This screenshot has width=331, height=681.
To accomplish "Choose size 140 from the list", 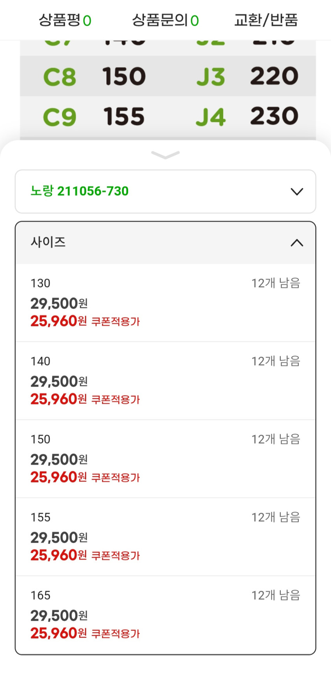I will (40, 361).
